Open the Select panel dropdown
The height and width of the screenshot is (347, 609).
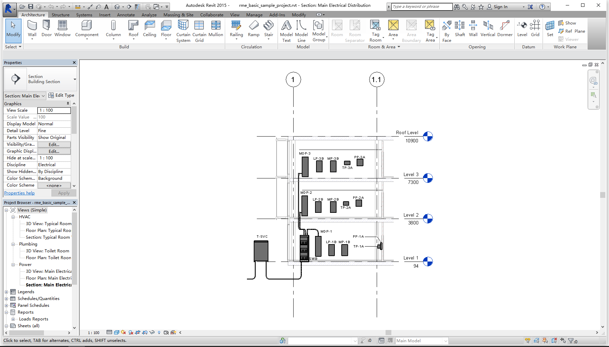pyautogui.click(x=13, y=47)
